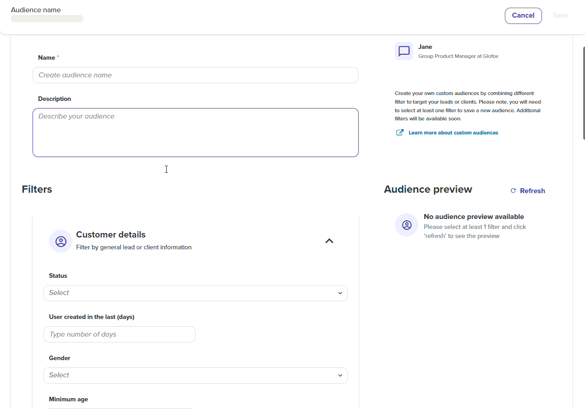Click the Audience name header label
The height and width of the screenshot is (409, 585).
point(36,10)
